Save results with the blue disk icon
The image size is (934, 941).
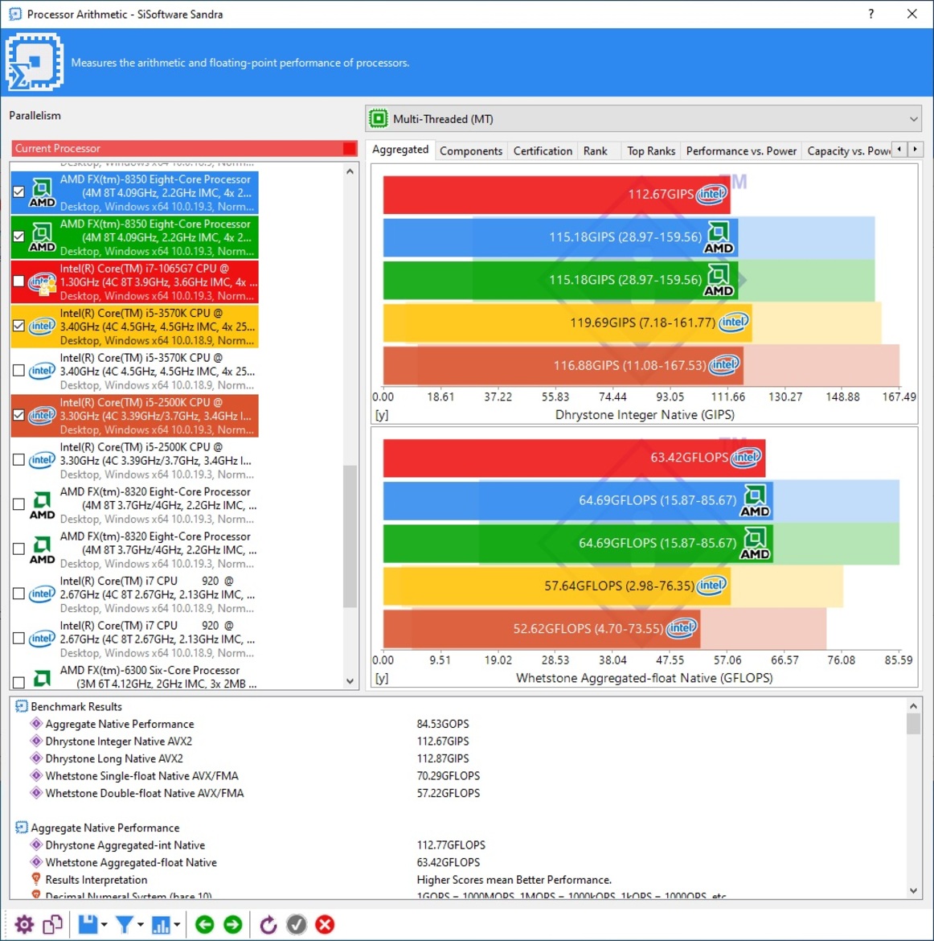(88, 924)
